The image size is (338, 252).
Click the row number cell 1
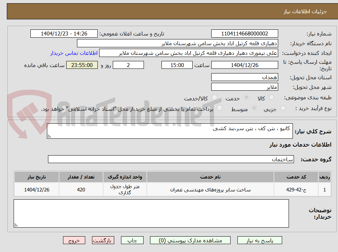click(324, 190)
